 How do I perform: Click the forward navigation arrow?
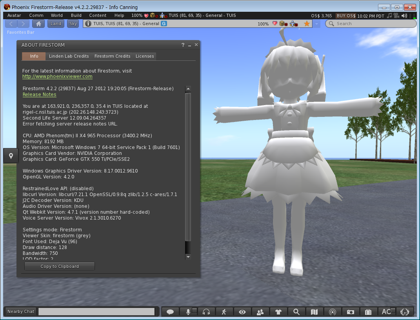[23, 24]
